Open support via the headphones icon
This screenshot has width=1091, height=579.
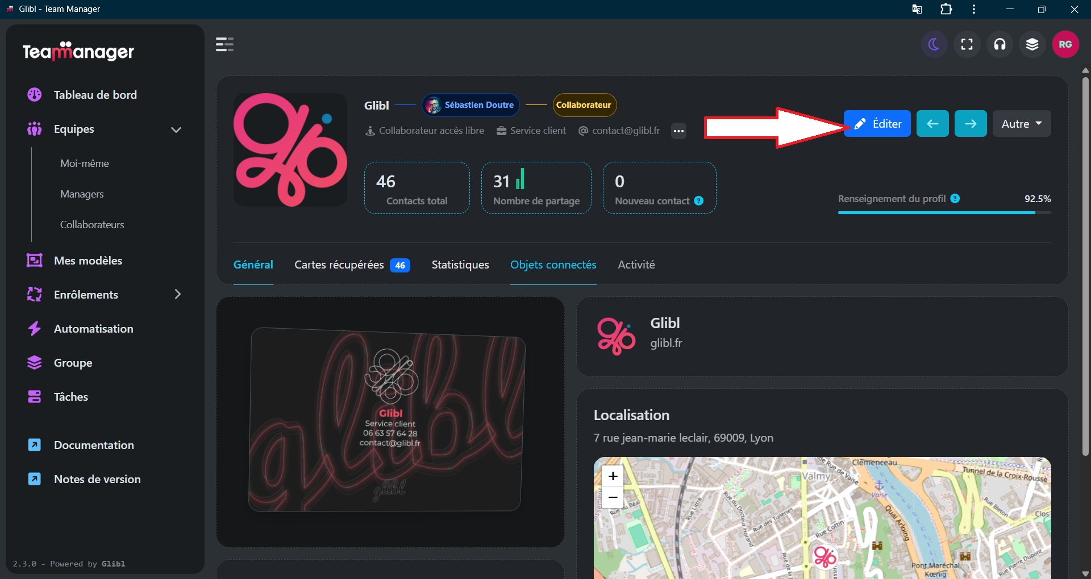point(1000,44)
